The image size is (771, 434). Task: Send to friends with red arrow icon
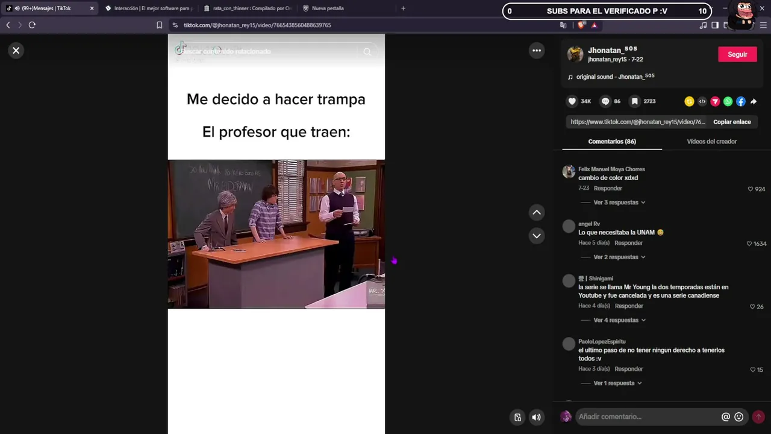click(715, 102)
